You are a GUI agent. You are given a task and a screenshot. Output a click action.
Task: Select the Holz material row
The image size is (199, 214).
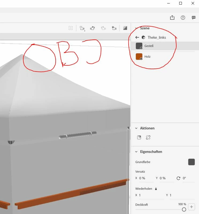165,57
